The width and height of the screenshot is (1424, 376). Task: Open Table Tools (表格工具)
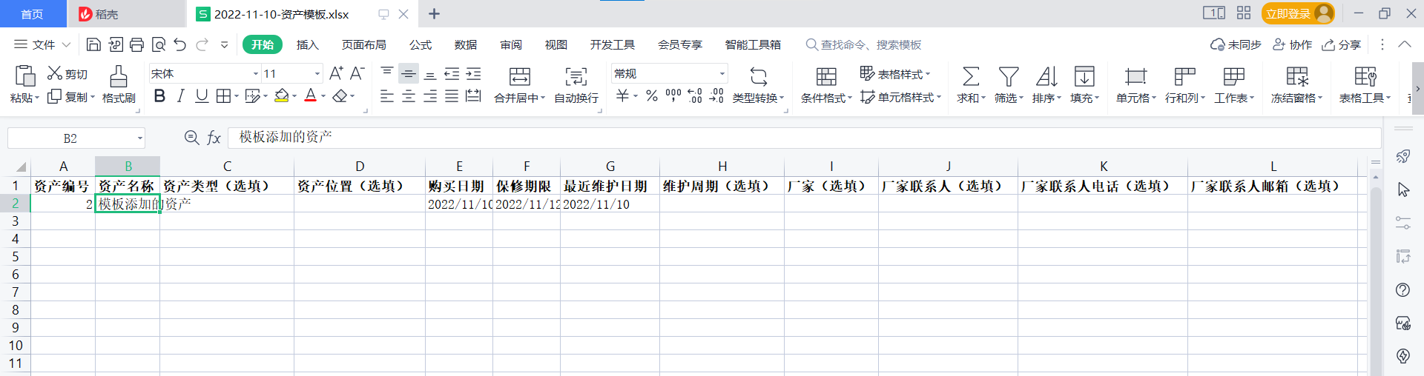(1365, 85)
